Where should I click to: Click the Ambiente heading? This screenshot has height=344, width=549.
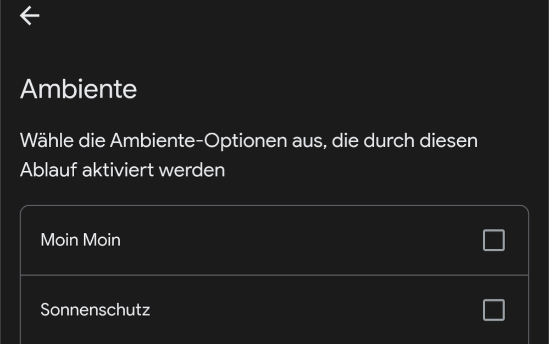pyautogui.click(x=79, y=88)
